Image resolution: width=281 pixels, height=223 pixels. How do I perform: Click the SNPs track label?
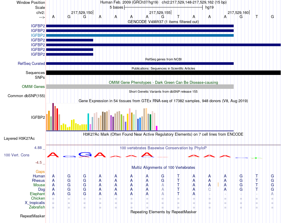(x=40, y=77)
